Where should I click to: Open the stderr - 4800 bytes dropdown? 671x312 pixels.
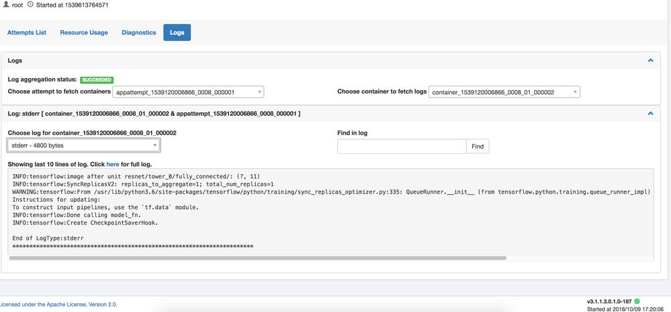(x=84, y=145)
